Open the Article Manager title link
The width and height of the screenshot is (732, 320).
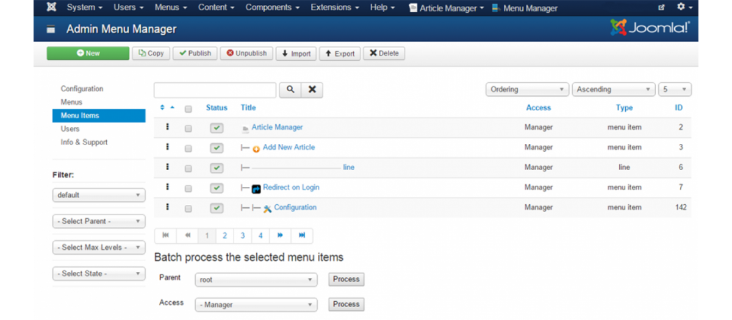click(x=277, y=127)
